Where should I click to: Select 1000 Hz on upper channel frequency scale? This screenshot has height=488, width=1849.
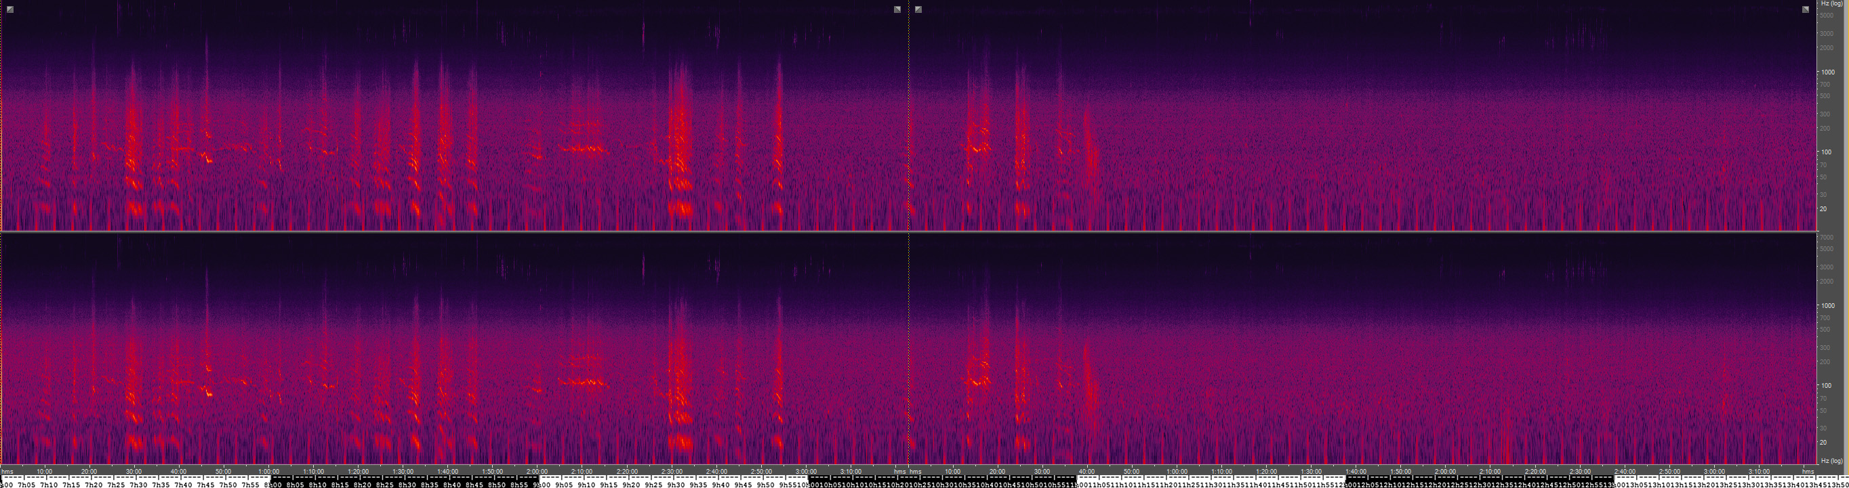coord(1827,72)
